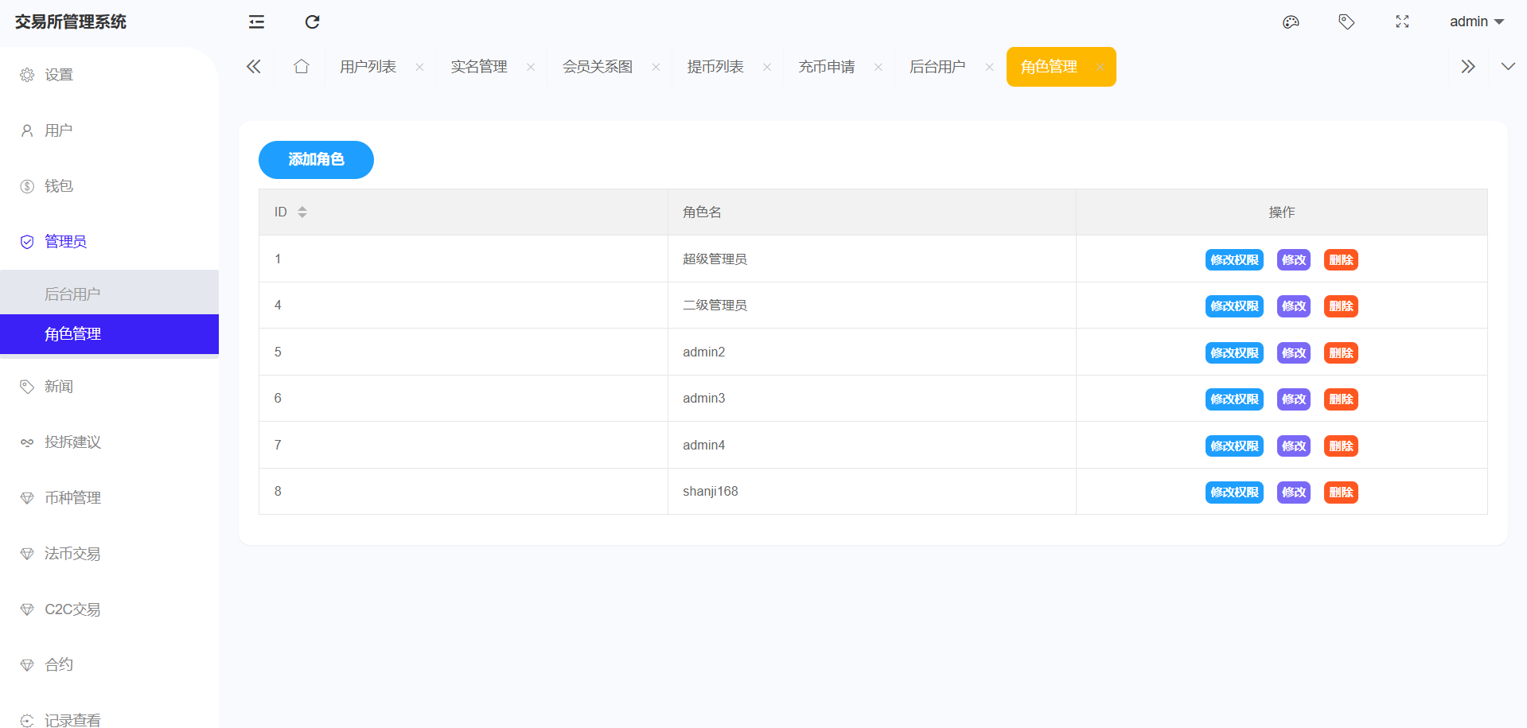Click 修改 for the admin3 role

click(x=1293, y=399)
